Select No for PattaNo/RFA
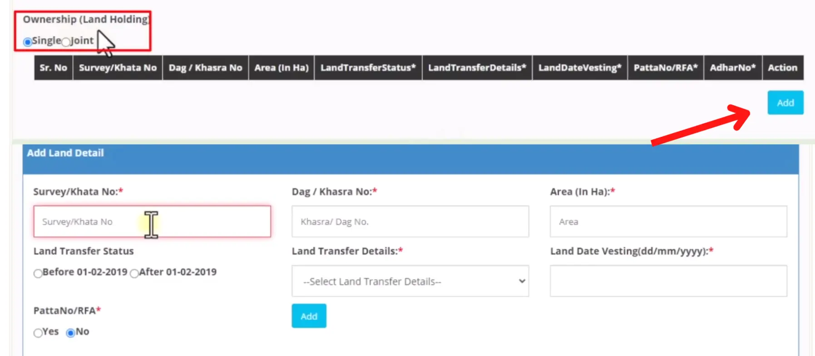The height and width of the screenshot is (356, 815). pos(70,333)
